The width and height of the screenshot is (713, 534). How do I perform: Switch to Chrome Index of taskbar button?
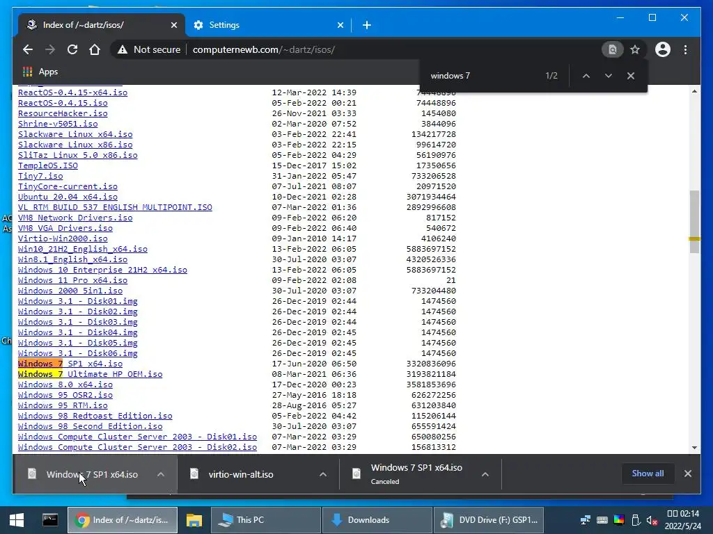(x=123, y=520)
